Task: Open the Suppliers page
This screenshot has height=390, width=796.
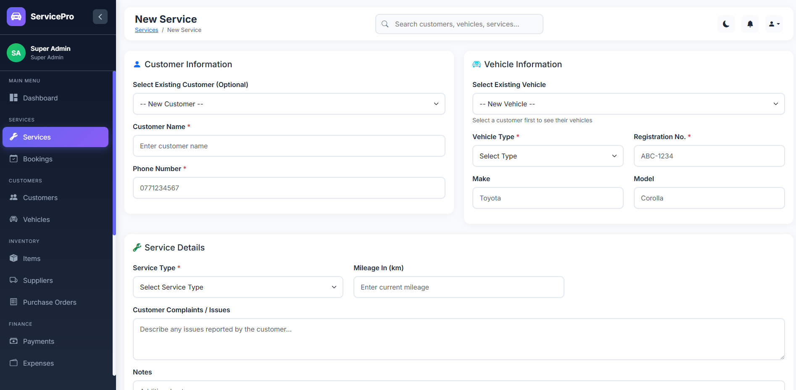Action: 38,280
